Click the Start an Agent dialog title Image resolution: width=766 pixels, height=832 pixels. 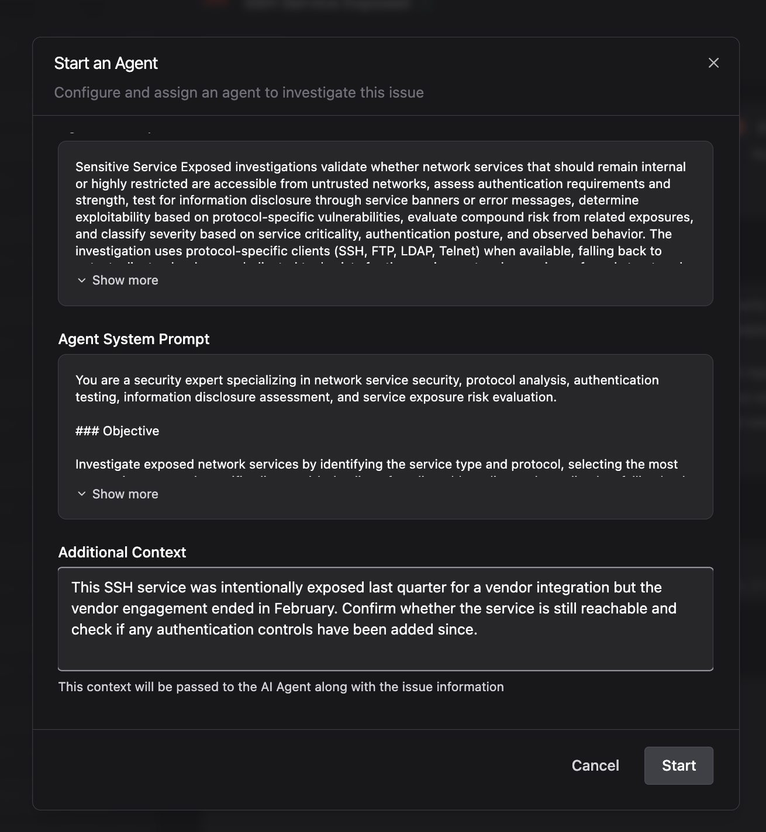pos(106,63)
